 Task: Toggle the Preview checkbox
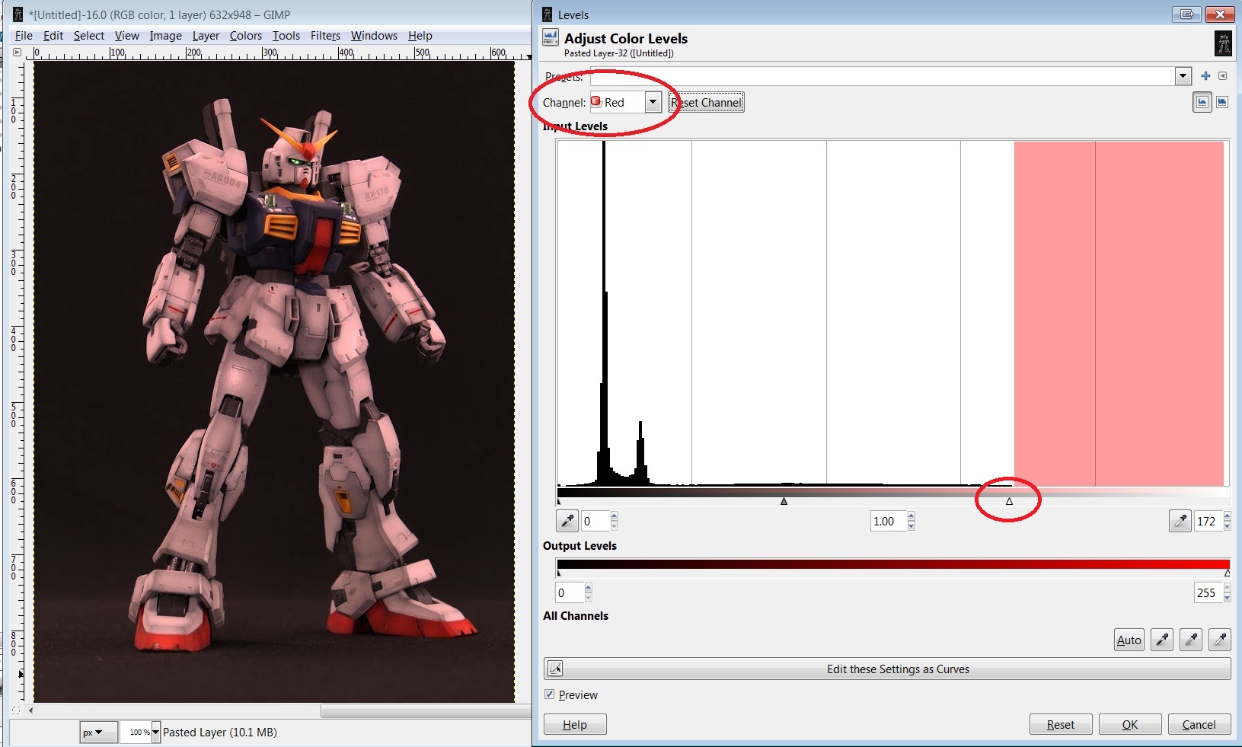550,694
